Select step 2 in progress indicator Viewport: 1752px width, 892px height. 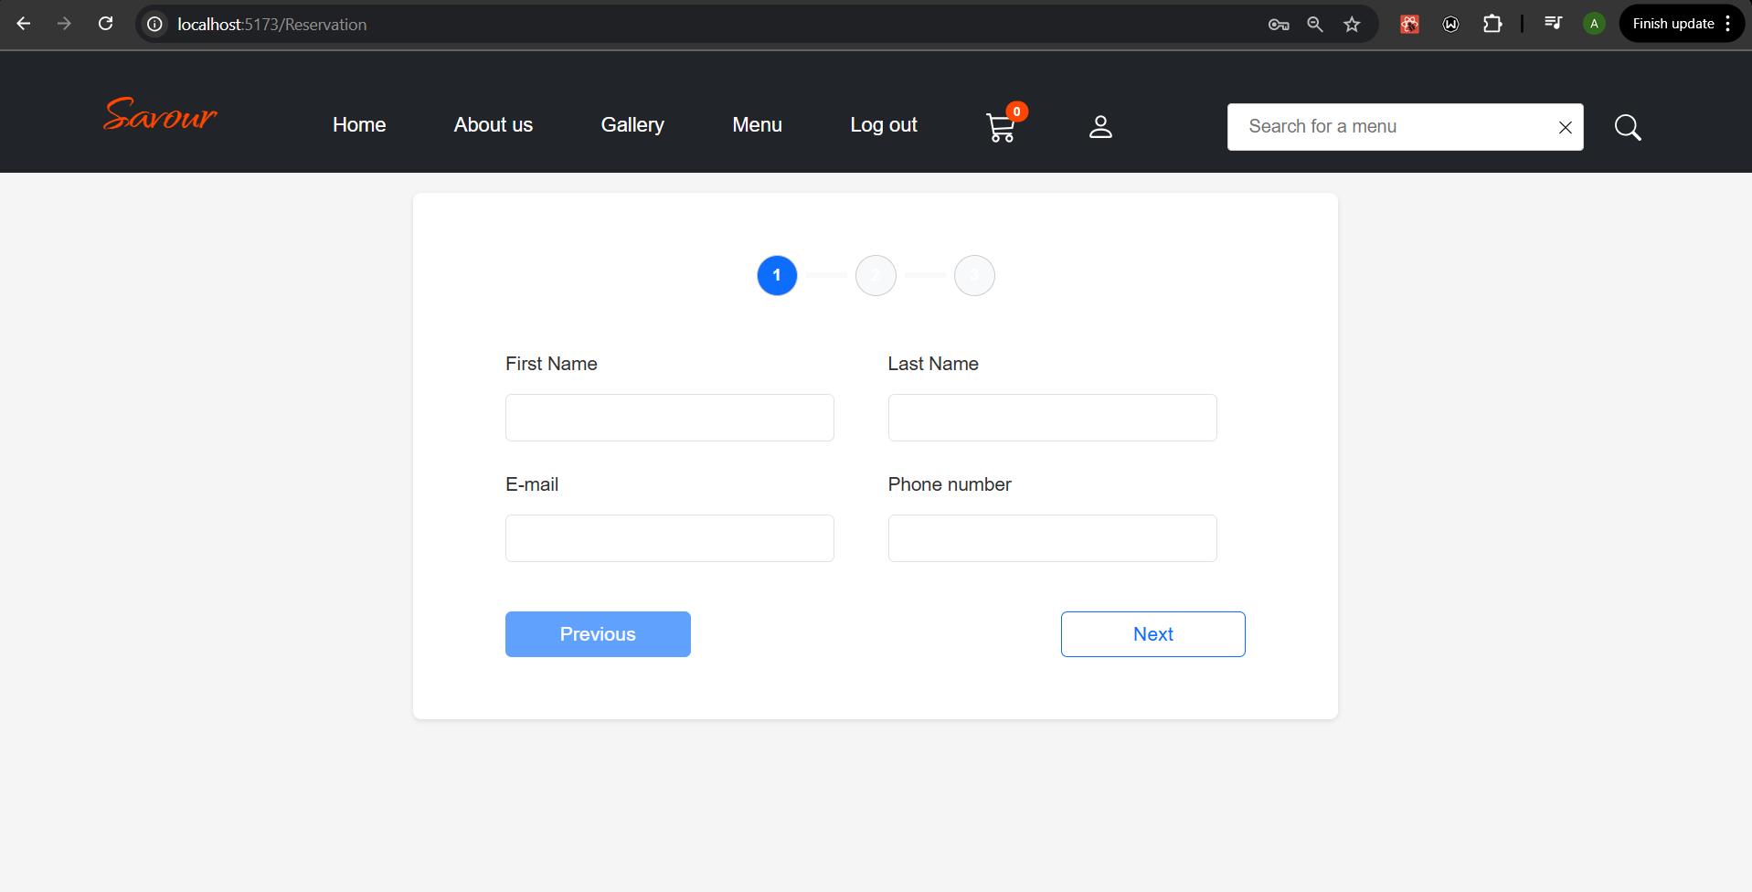pyautogui.click(x=876, y=275)
